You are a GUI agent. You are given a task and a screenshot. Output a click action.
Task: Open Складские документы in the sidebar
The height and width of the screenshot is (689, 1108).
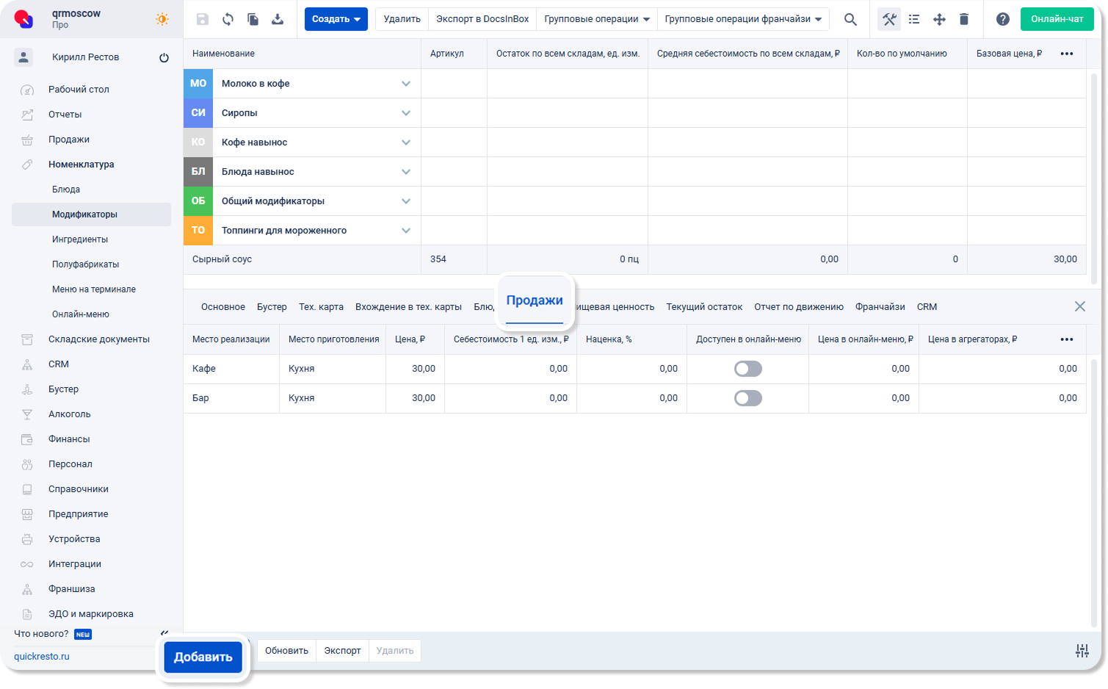99,339
